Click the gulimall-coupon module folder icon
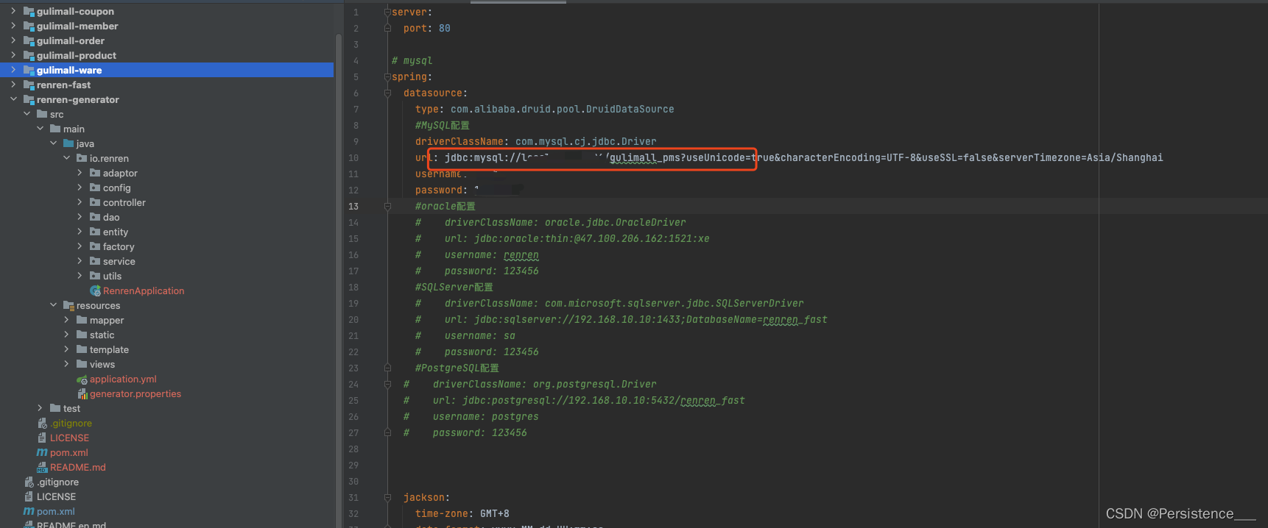Image resolution: width=1268 pixels, height=528 pixels. 29,11
